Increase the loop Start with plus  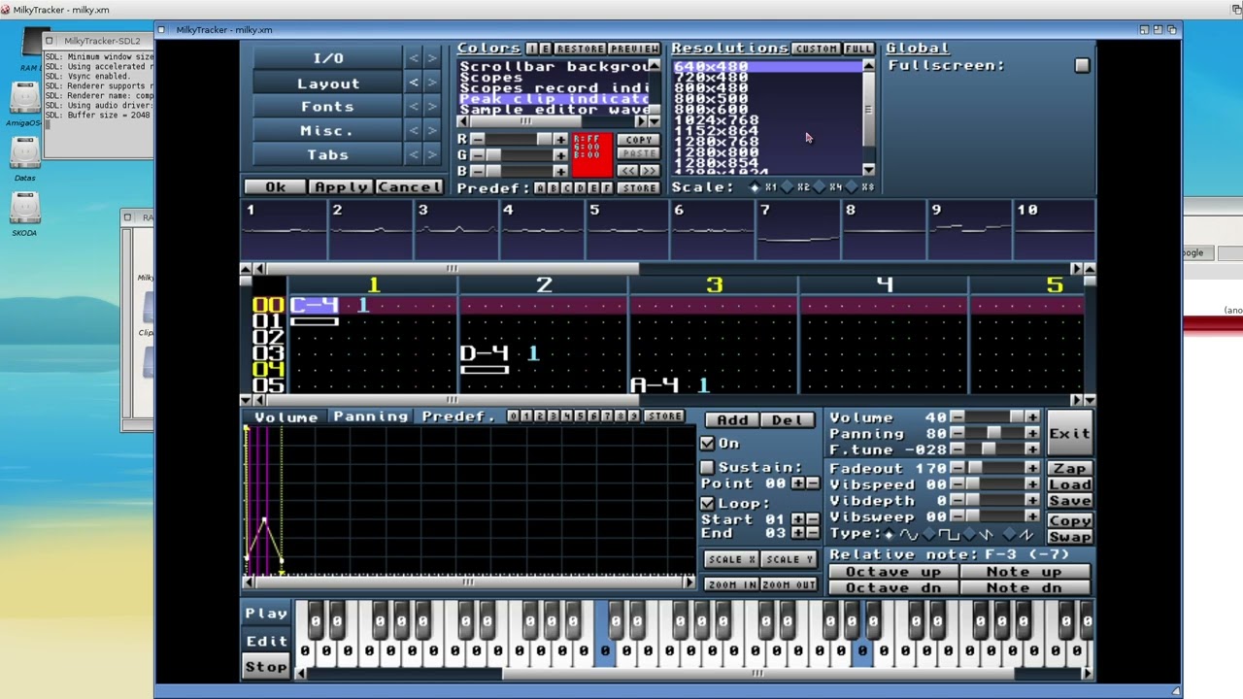coord(797,518)
